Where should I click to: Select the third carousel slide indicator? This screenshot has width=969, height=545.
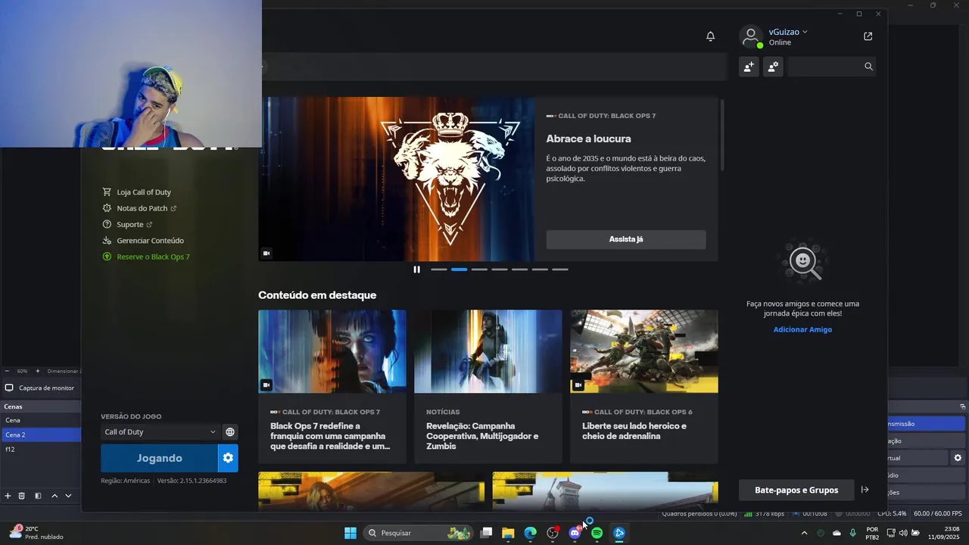click(x=479, y=269)
